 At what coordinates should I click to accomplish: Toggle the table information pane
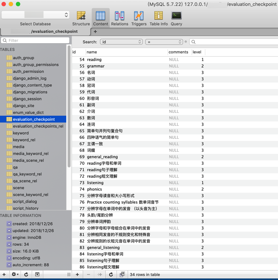(x=37, y=275)
